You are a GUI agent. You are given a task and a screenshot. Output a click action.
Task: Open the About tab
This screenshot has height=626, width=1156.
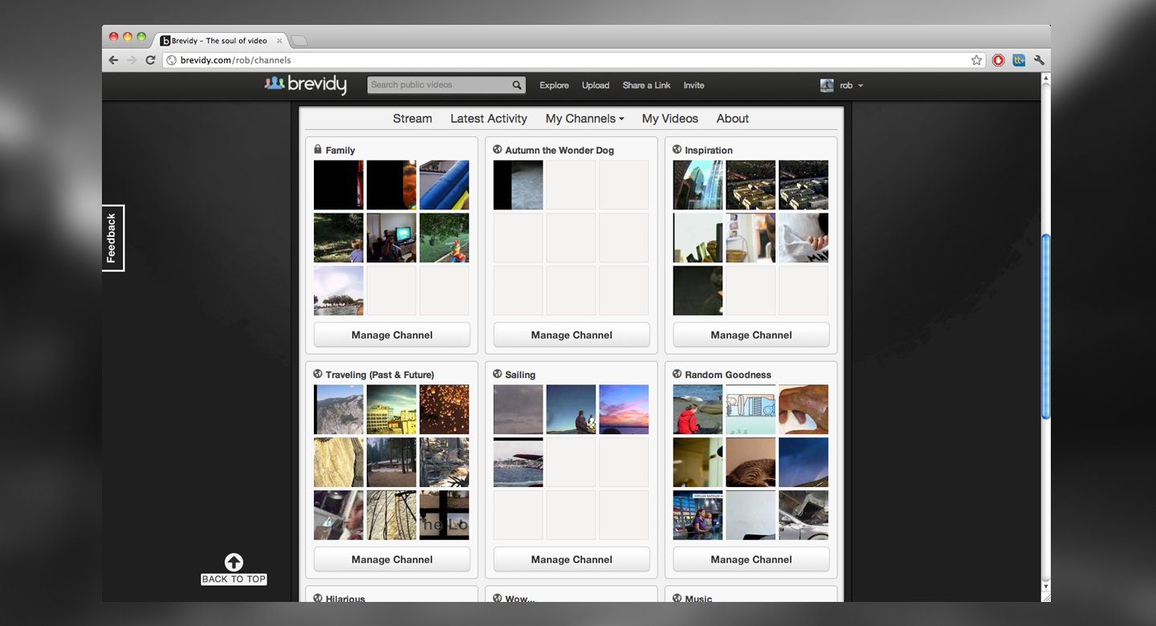click(x=733, y=119)
